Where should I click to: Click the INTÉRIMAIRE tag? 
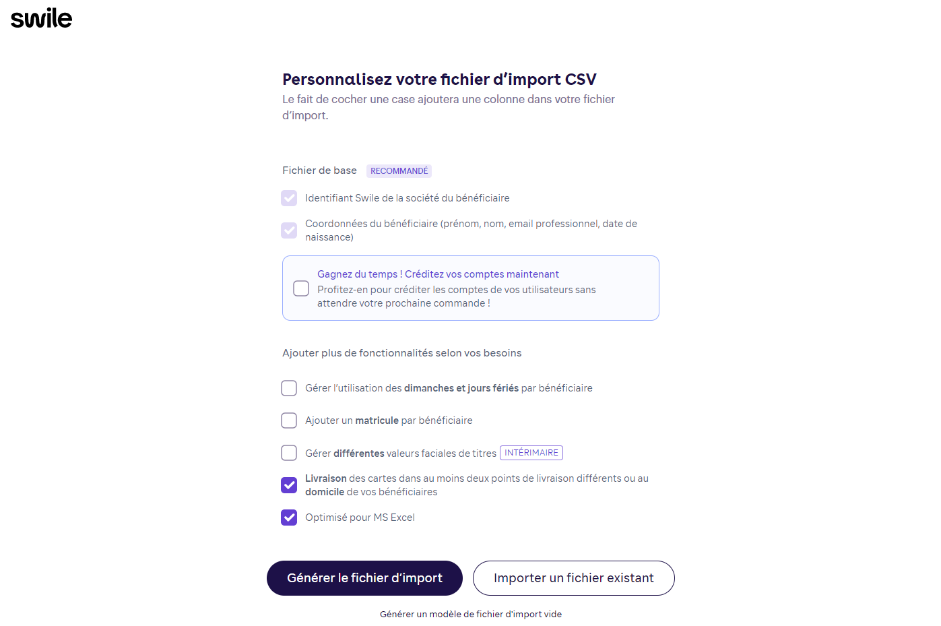531,453
